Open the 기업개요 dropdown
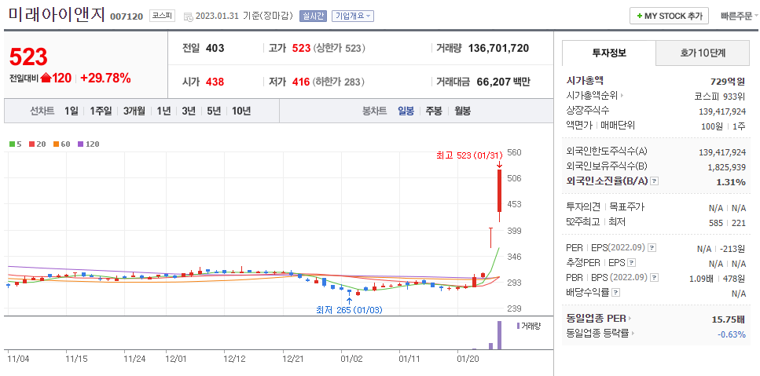The height and width of the screenshot is (376, 760). tap(352, 16)
